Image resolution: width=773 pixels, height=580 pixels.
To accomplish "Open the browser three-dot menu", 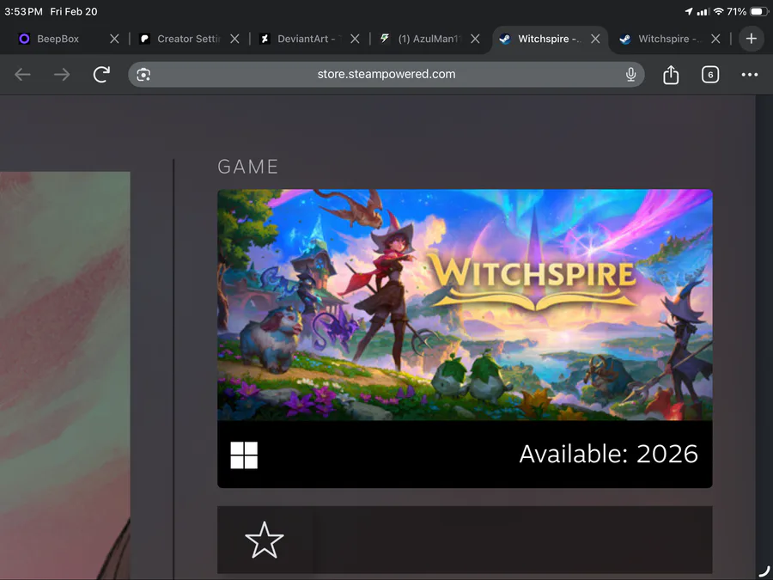I will pyautogui.click(x=750, y=75).
